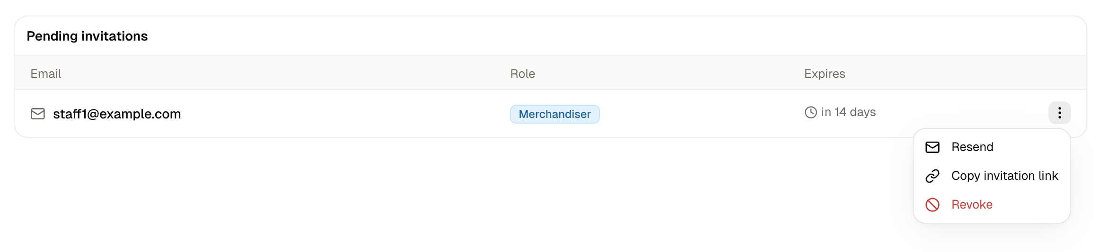This screenshot has width=1109, height=252.
Task: Select the staff1@example.com invitation row
Action: pyautogui.click(x=551, y=113)
